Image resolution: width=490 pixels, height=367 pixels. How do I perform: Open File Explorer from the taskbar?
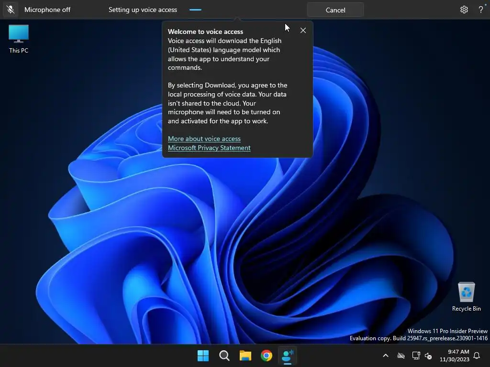coord(245,356)
